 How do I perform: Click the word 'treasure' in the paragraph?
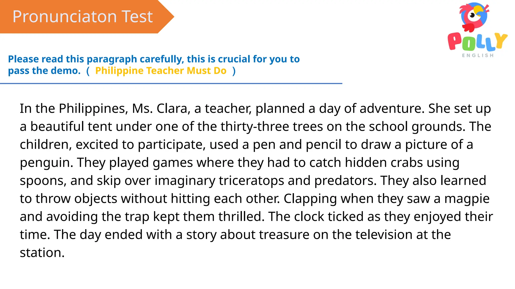284,235
